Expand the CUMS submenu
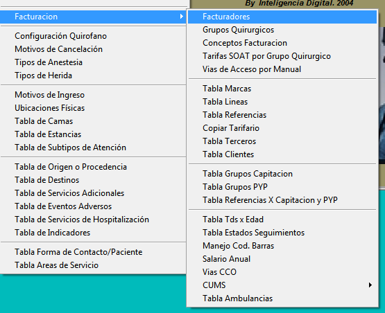Image resolution: width=385 pixels, height=313 pixels. 282,285
